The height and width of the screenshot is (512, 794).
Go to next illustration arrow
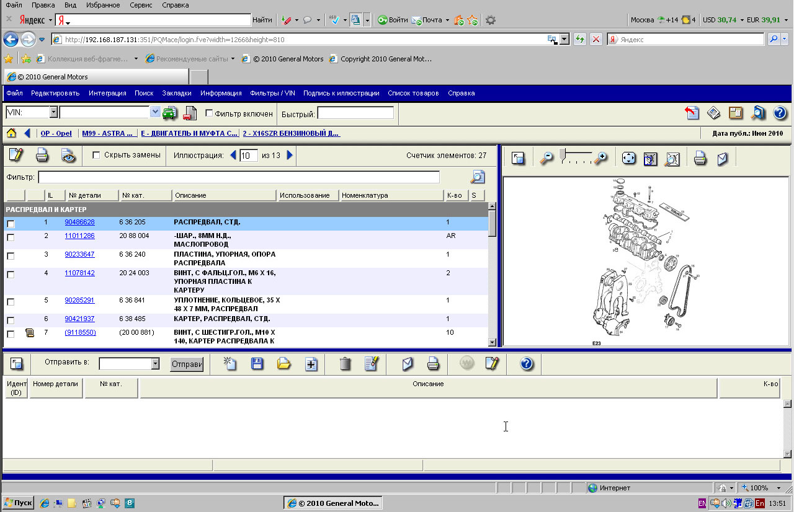coord(290,155)
